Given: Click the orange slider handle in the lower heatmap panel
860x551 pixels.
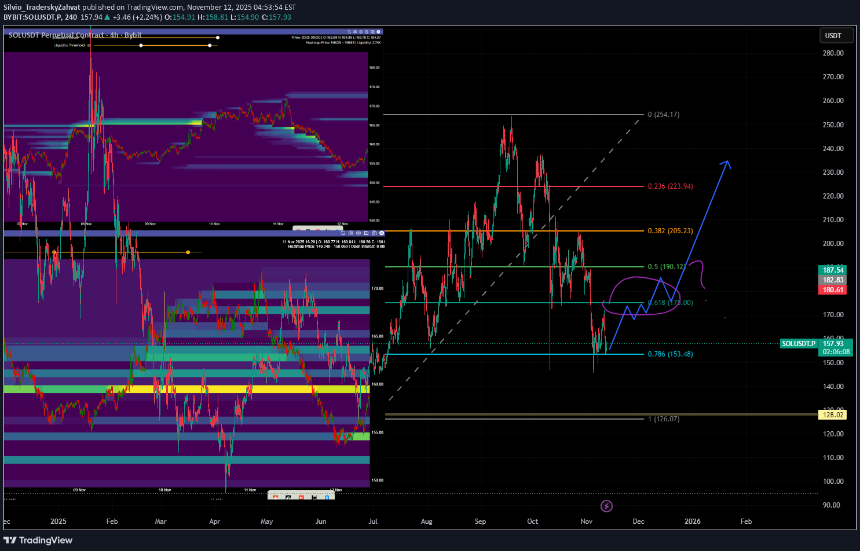Looking at the screenshot, I should (188, 252).
